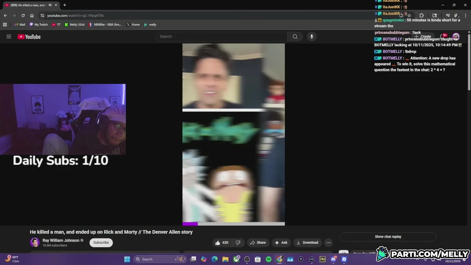471x265 pixels.
Task: Click the YouTube search magnifier button
Action: (295, 36)
